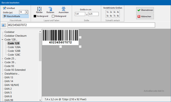Apply predefined size 2x

(111, 12)
